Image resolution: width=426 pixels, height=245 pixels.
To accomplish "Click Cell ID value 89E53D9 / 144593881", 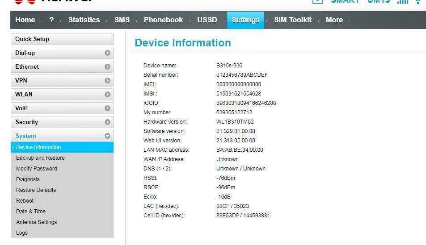I will (243, 216).
